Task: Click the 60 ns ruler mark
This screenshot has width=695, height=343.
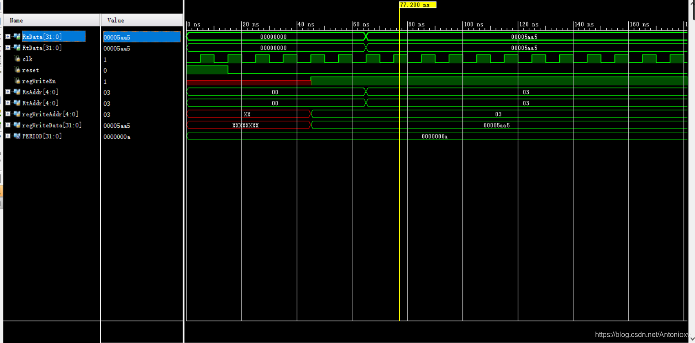Action: 361,24
